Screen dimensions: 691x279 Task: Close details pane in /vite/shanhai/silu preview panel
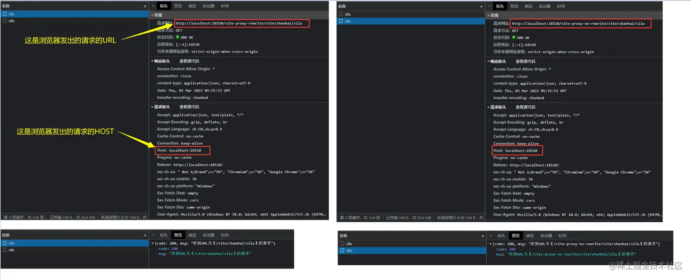(153, 235)
